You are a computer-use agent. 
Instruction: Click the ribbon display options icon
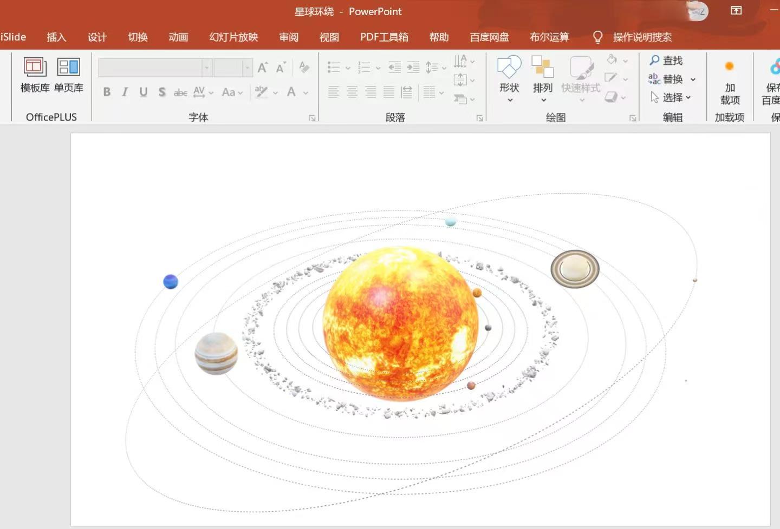(x=736, y=11)
